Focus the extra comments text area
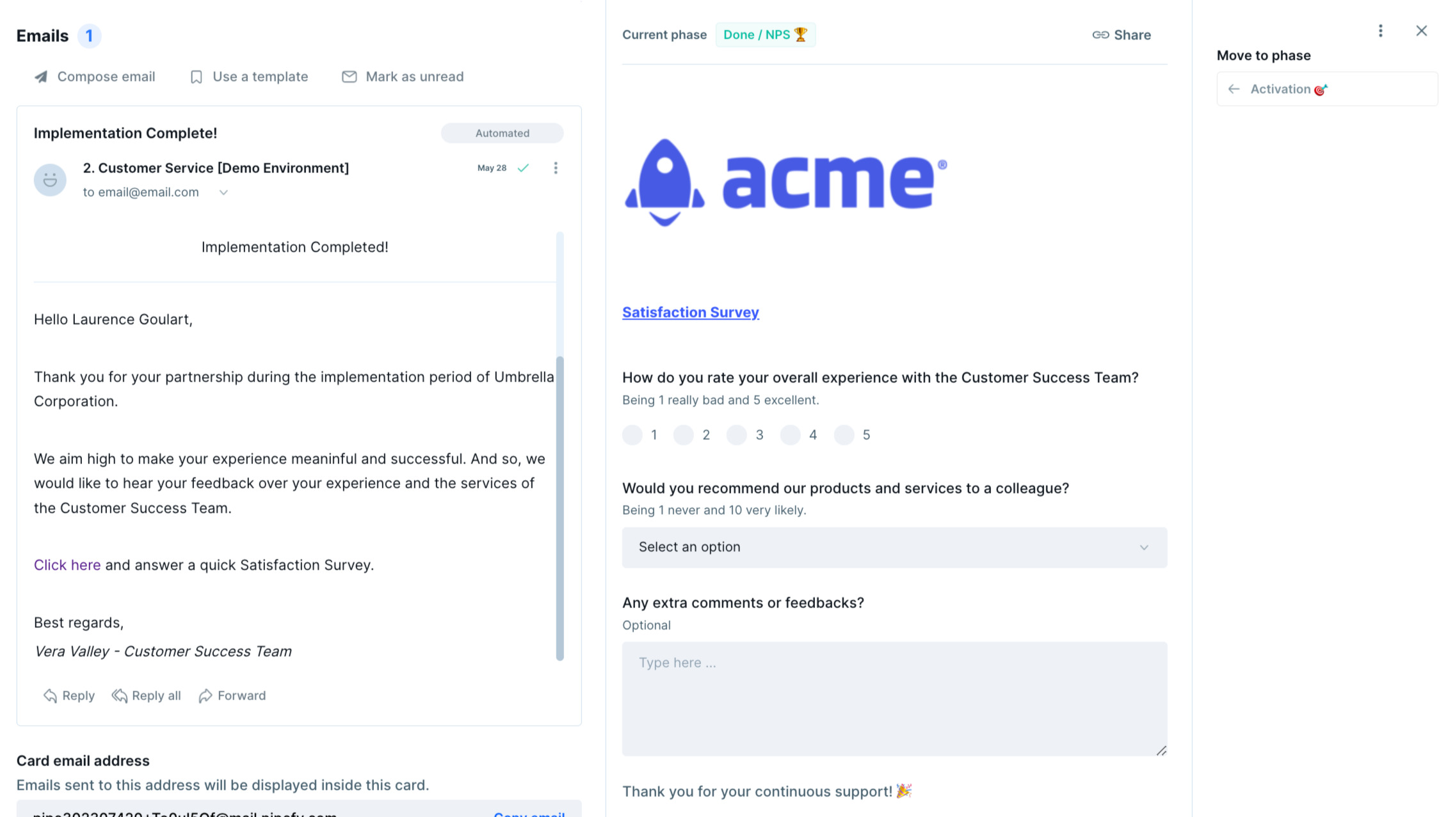Viewport: 1450px width, 817px height. [x=894, y=699]
